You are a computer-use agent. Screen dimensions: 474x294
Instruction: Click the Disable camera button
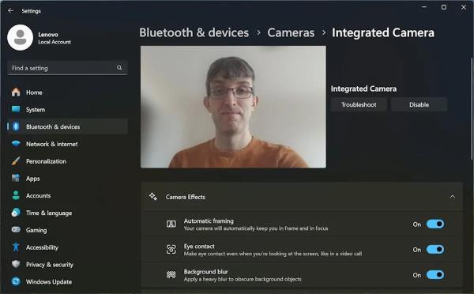point(419,104)
